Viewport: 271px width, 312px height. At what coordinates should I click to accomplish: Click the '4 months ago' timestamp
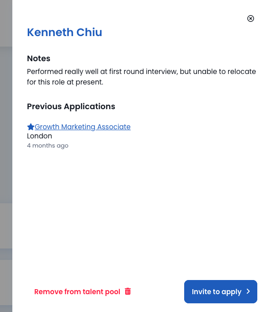coord(48,146)
